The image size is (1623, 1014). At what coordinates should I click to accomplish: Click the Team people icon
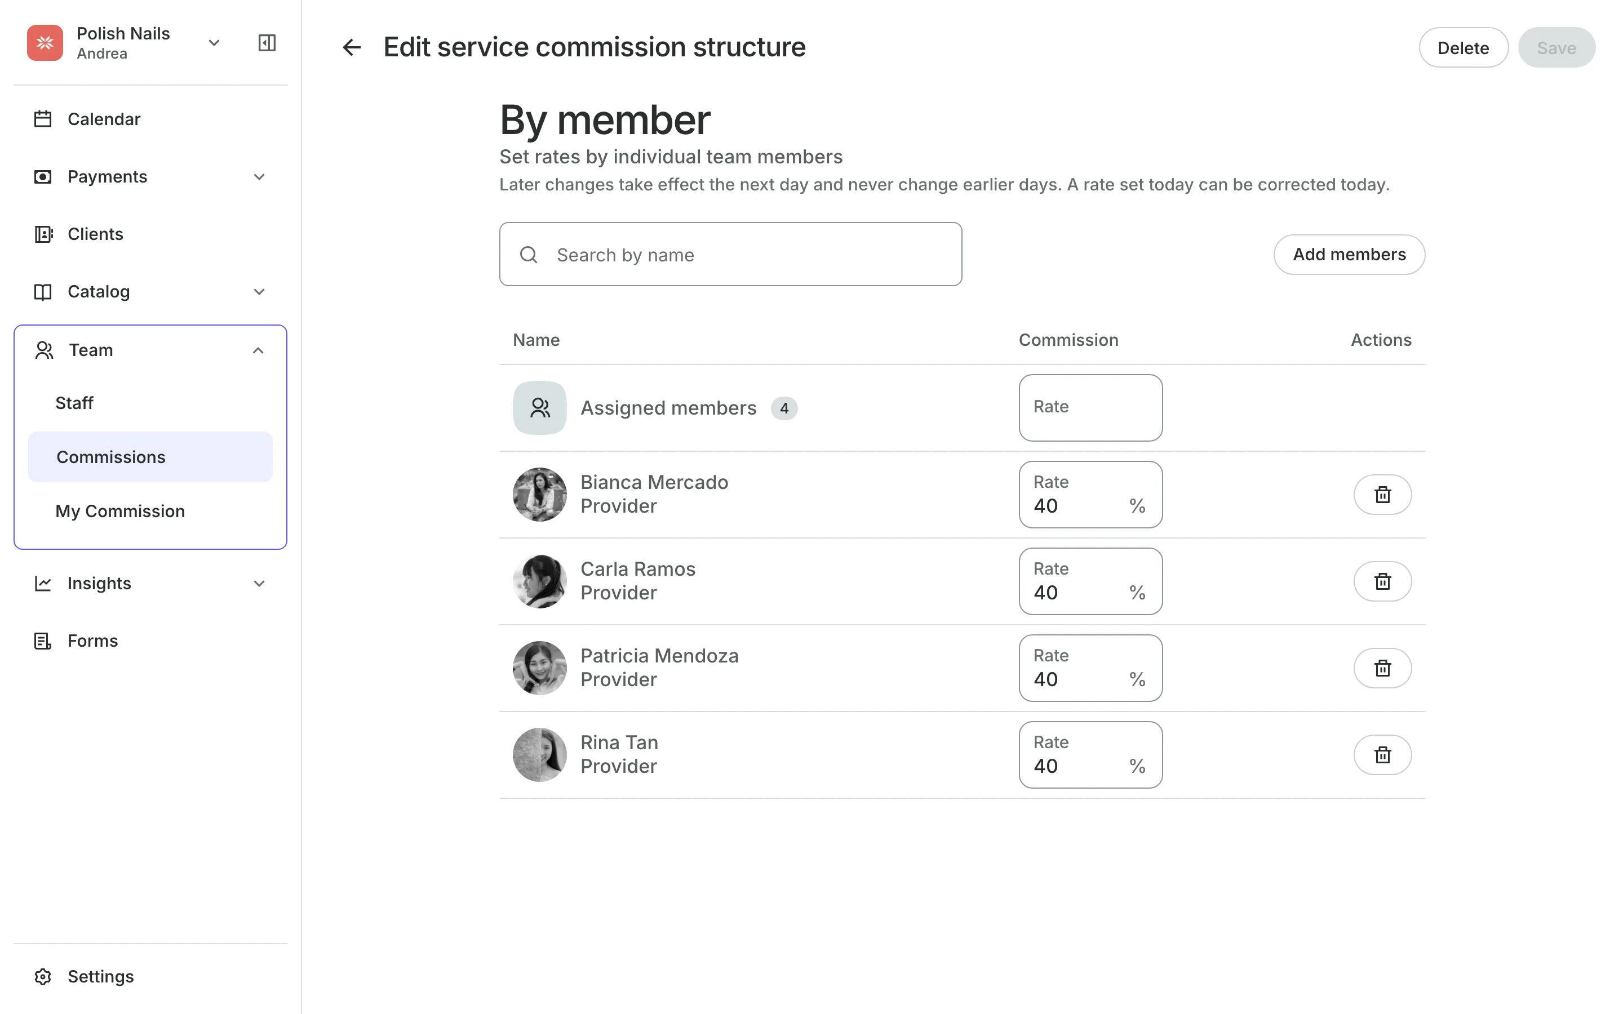(x=45, y=350)
